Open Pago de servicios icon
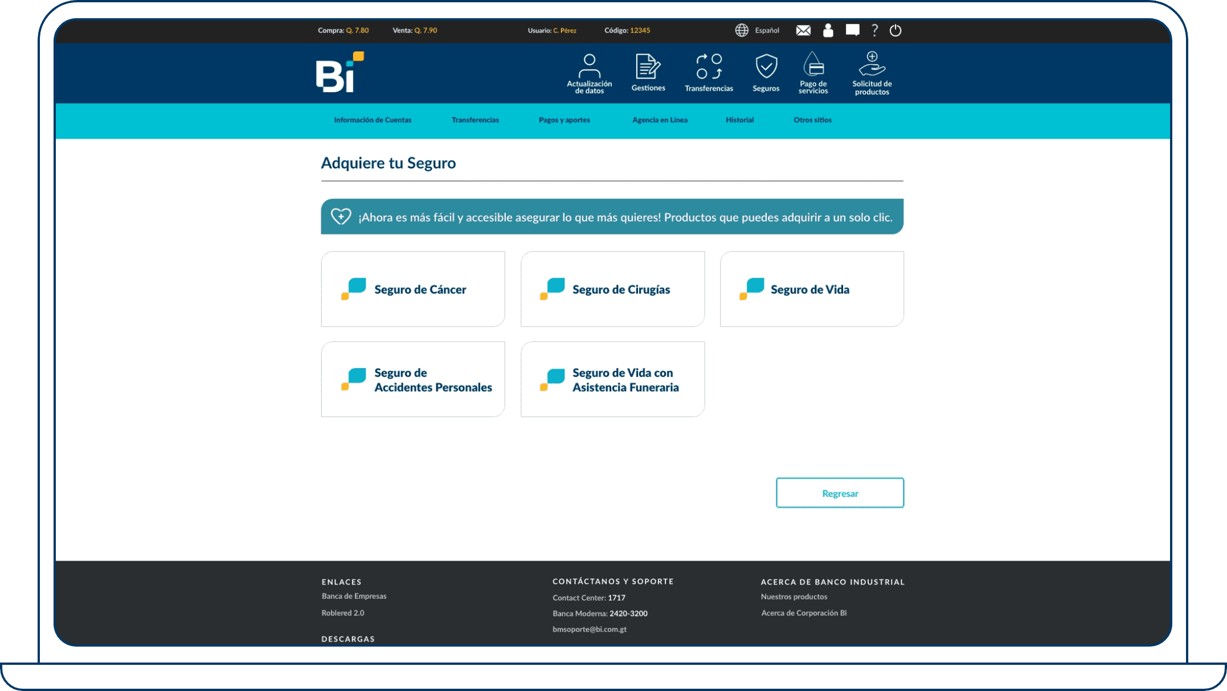This screenshot has width=1227, height=691. click(813, 64)
